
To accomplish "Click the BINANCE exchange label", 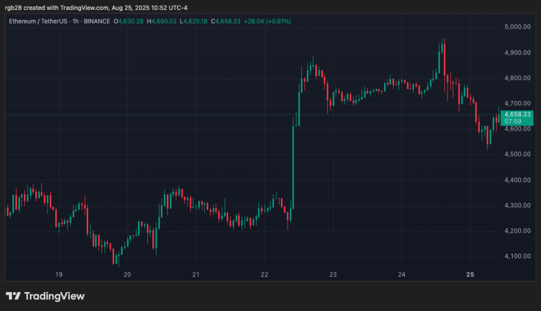I will tap(97, 21).
